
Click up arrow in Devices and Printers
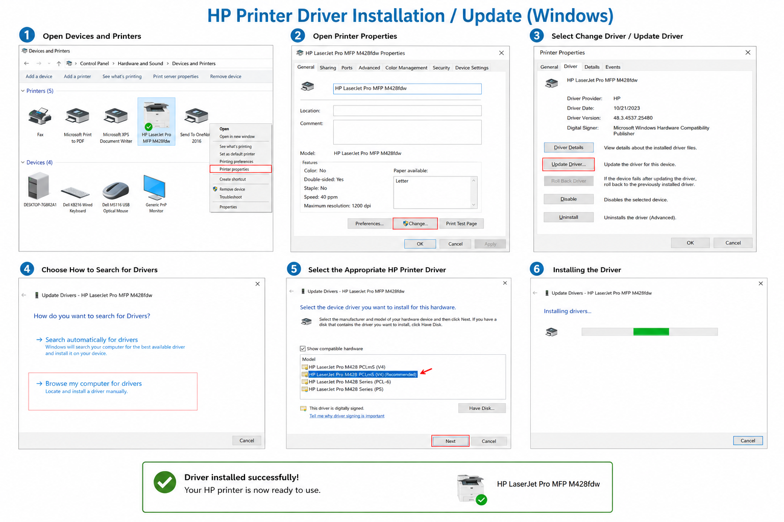(59, 63)
